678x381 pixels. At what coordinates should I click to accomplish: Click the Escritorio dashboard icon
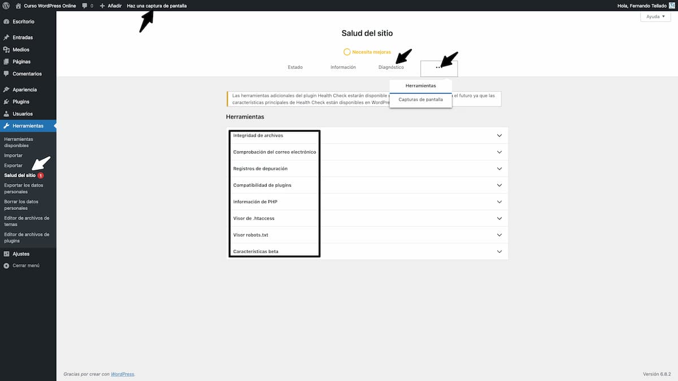(6, 21)
